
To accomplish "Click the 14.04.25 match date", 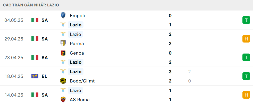I will coord(14,95).
